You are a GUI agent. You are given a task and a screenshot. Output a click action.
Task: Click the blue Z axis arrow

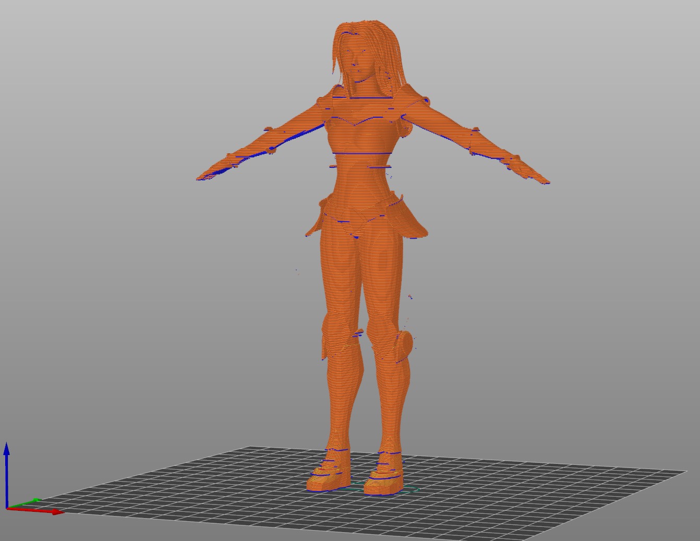(7, 474)
